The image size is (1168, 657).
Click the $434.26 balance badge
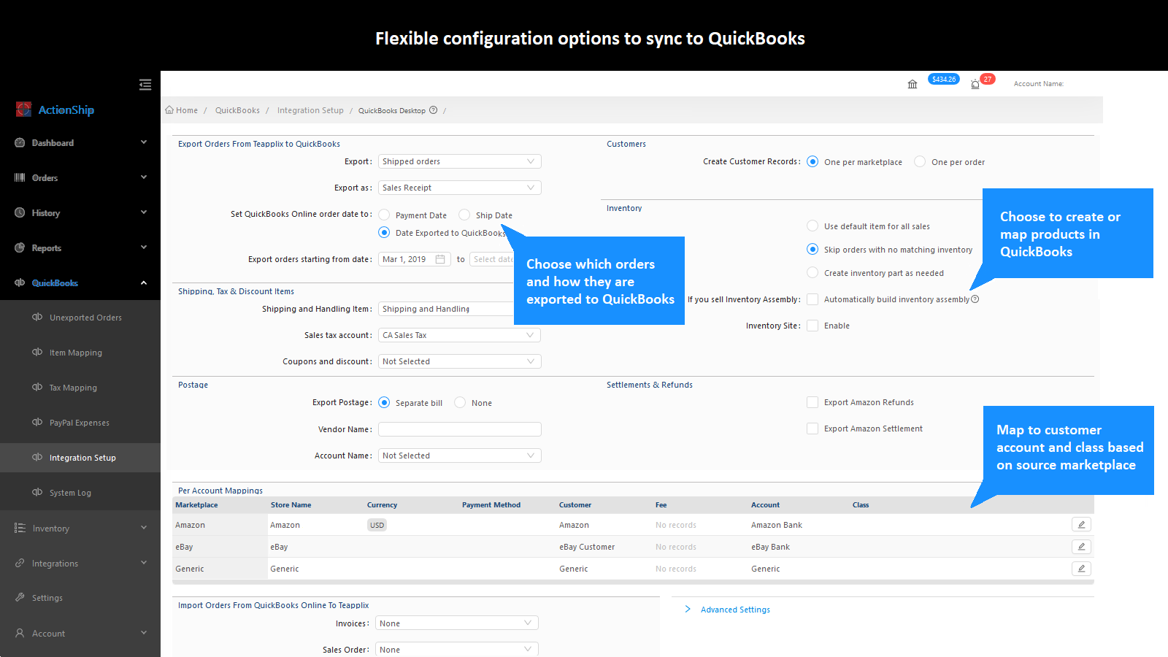[944, 79]
